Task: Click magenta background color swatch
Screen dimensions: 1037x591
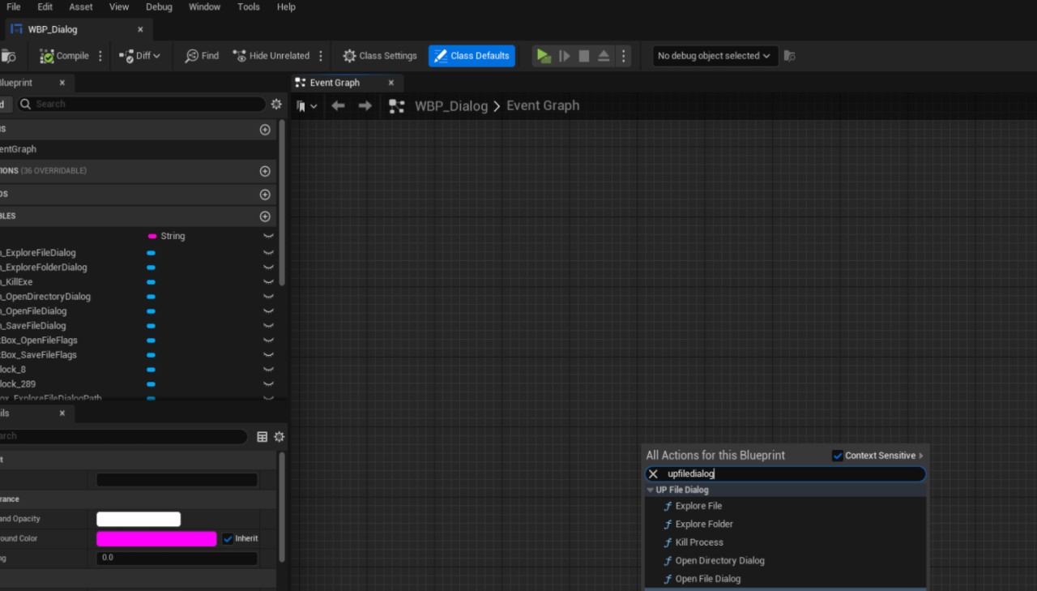Action: click(x=156, y=538)
